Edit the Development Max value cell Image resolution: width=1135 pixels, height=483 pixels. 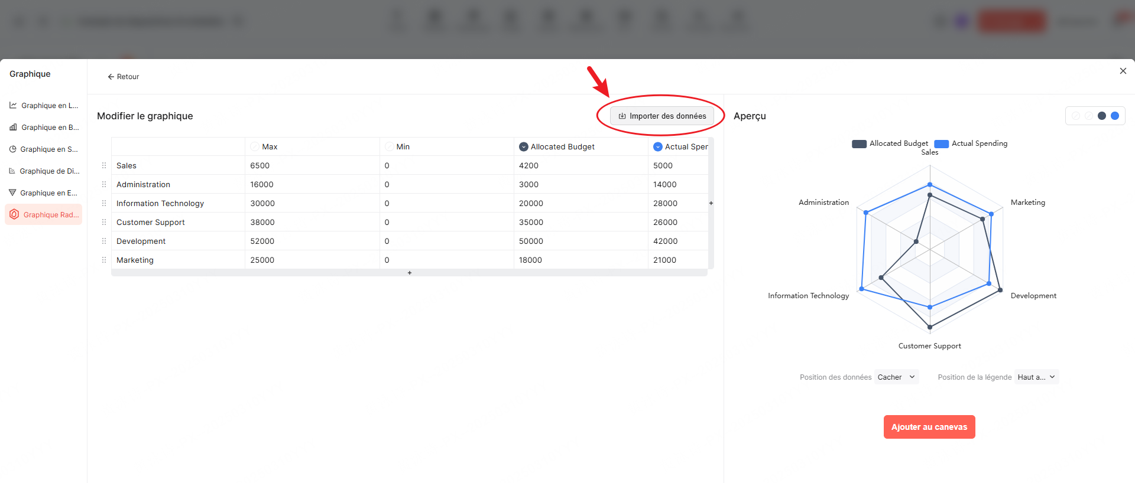[312, 241]
